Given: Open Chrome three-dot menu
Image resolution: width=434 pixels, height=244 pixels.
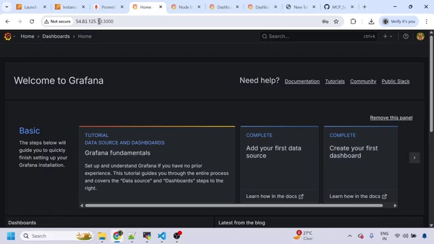Looking at the screenshot, I should click(x=427, y=21).
